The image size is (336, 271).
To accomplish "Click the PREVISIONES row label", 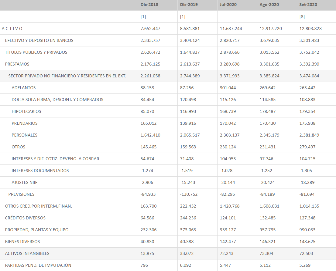I will click(x=21, y=194).
